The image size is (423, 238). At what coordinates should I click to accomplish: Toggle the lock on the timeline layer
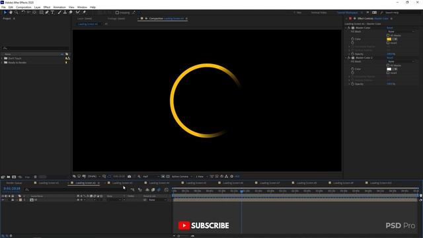[13, 200]
